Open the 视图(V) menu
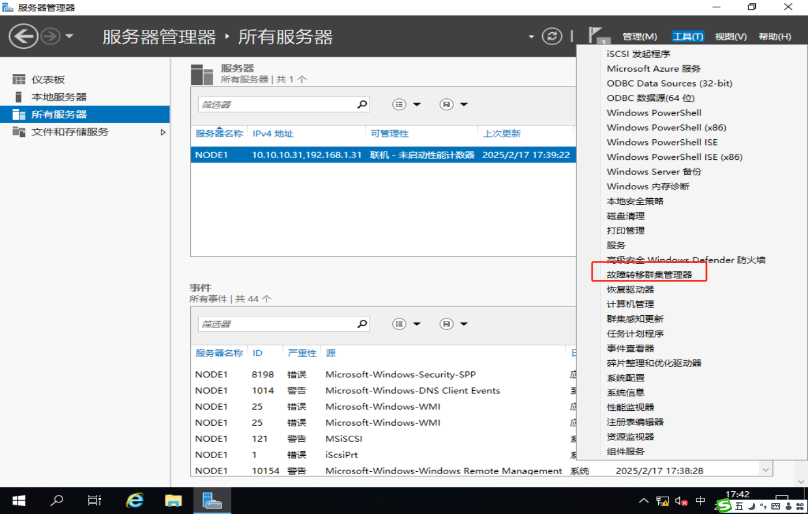 pyautogui.click(x=730, y=37)
